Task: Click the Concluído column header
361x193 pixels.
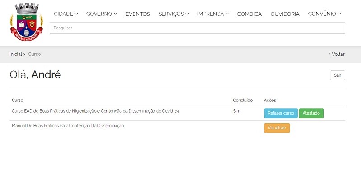Action: pyautogui.click(x=243, y=100)
